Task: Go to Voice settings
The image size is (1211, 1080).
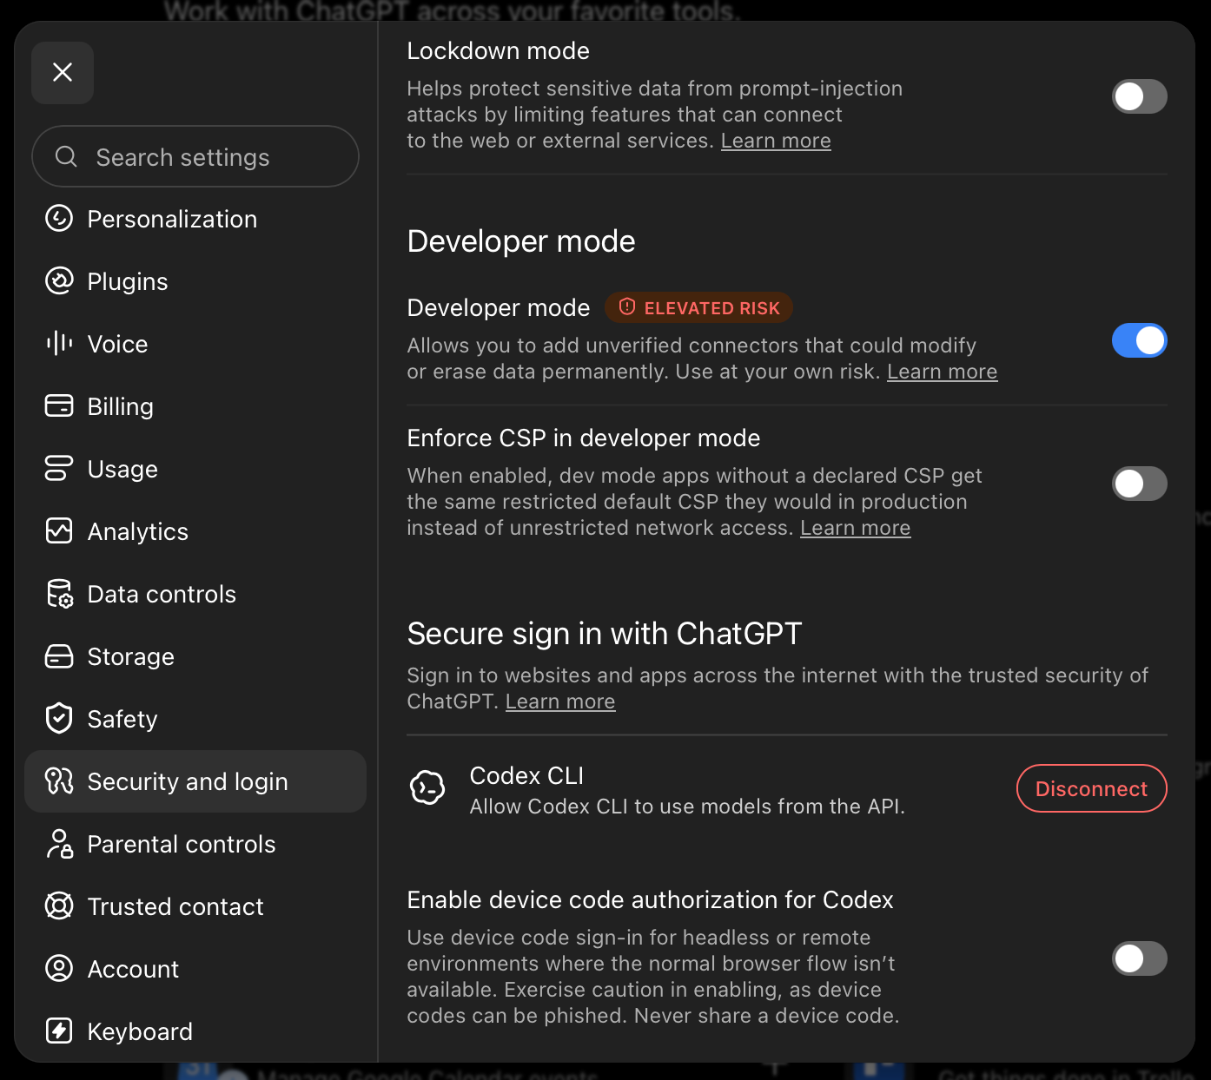Action: pos(195,344)
